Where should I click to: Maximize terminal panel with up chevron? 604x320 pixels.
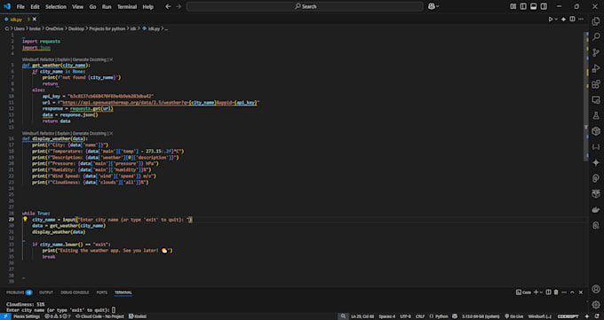coord(572,293)
